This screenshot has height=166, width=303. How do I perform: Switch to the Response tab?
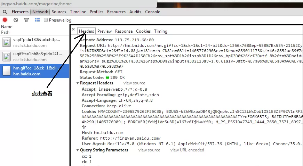click(x=124, y=31)
